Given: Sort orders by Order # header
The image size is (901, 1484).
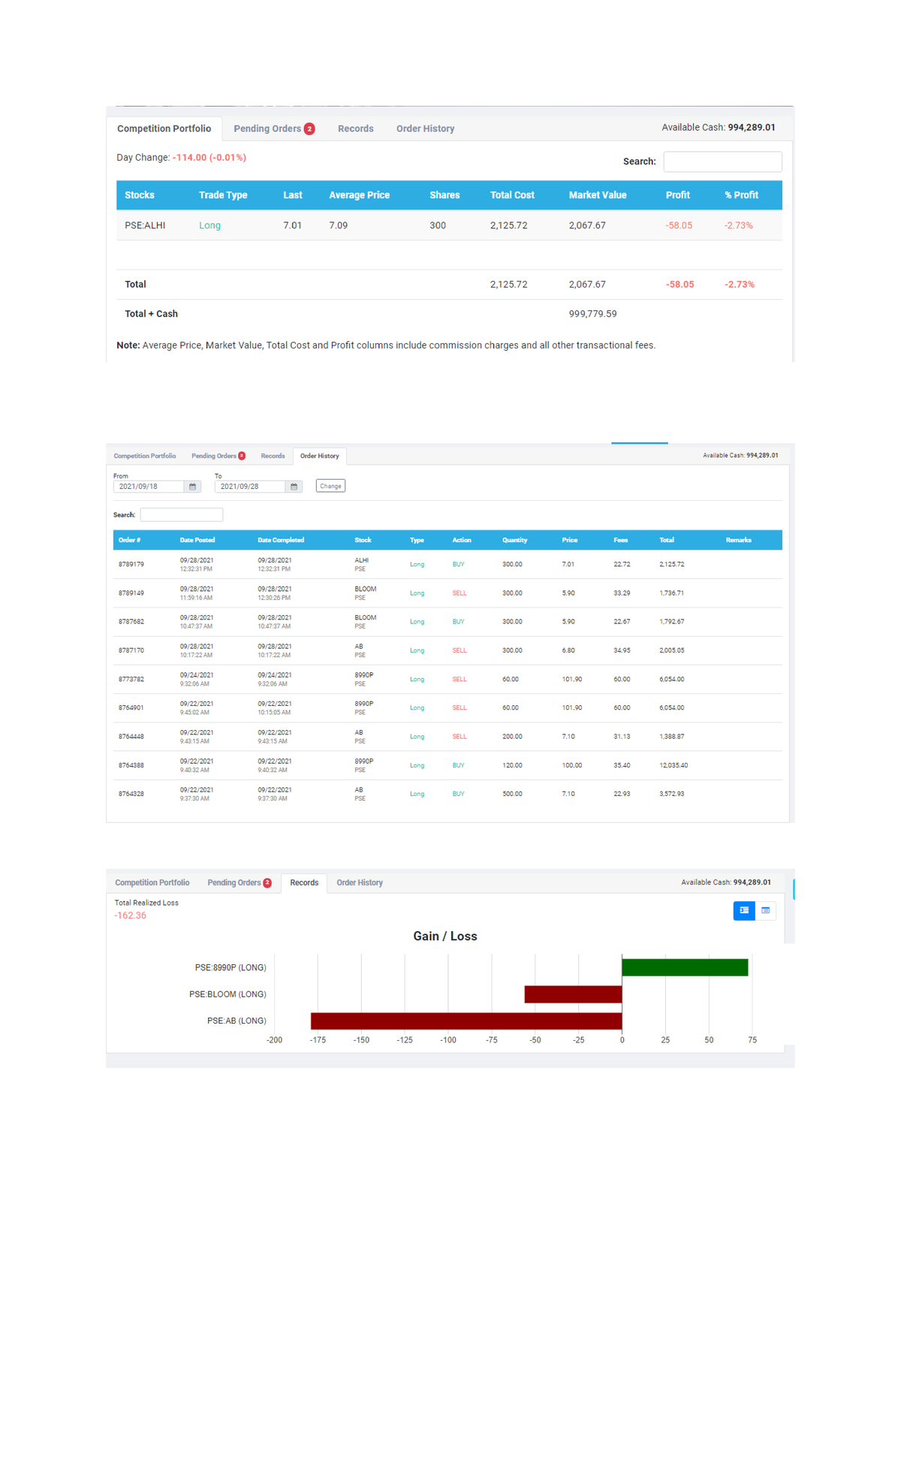Looking at the screenshot, I should [x=129, y=540].
